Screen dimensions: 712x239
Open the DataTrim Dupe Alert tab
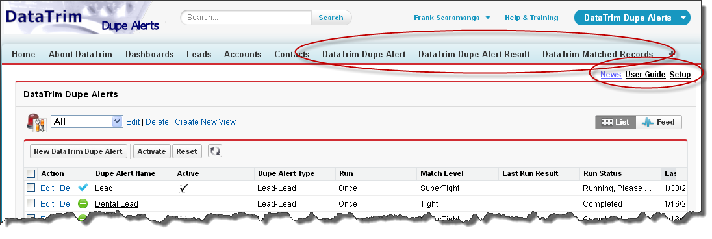pos(364,54)
